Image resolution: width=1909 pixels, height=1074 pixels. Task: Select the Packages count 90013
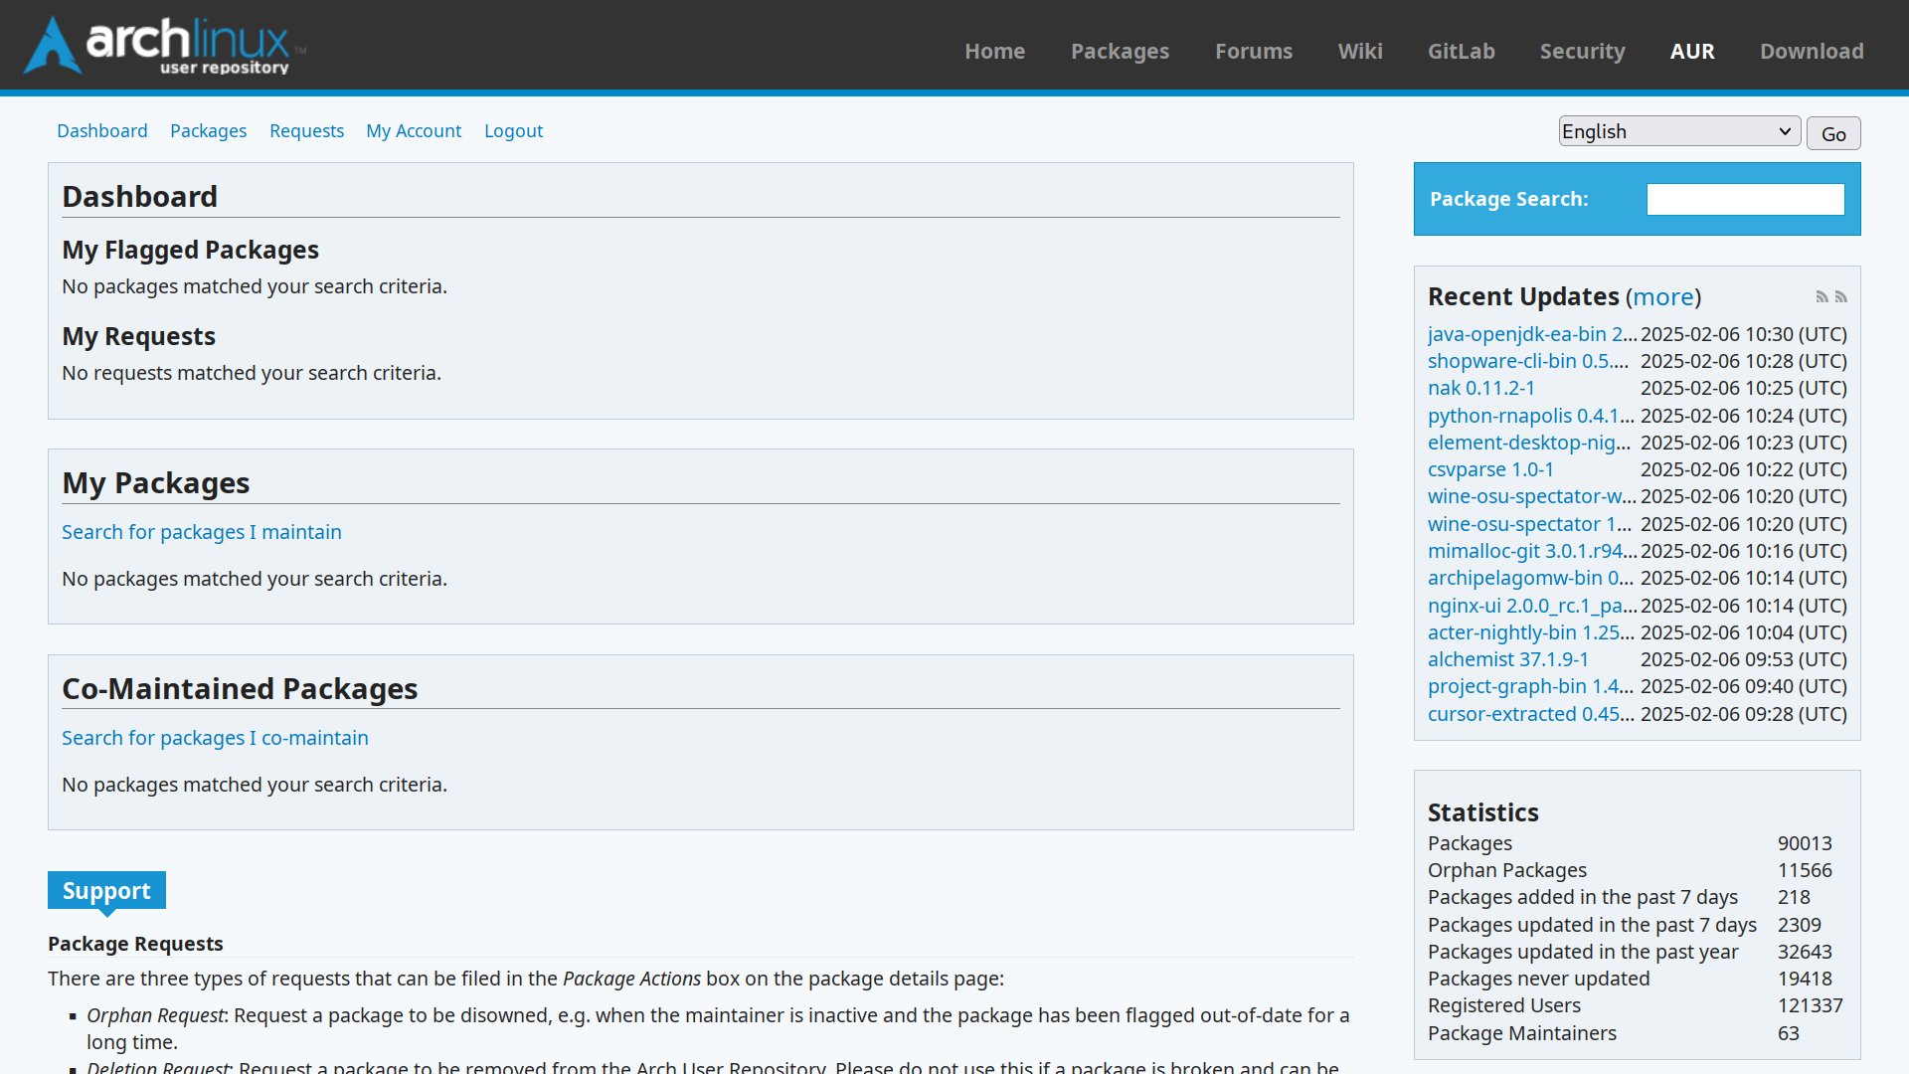[x=1804, y=843]
